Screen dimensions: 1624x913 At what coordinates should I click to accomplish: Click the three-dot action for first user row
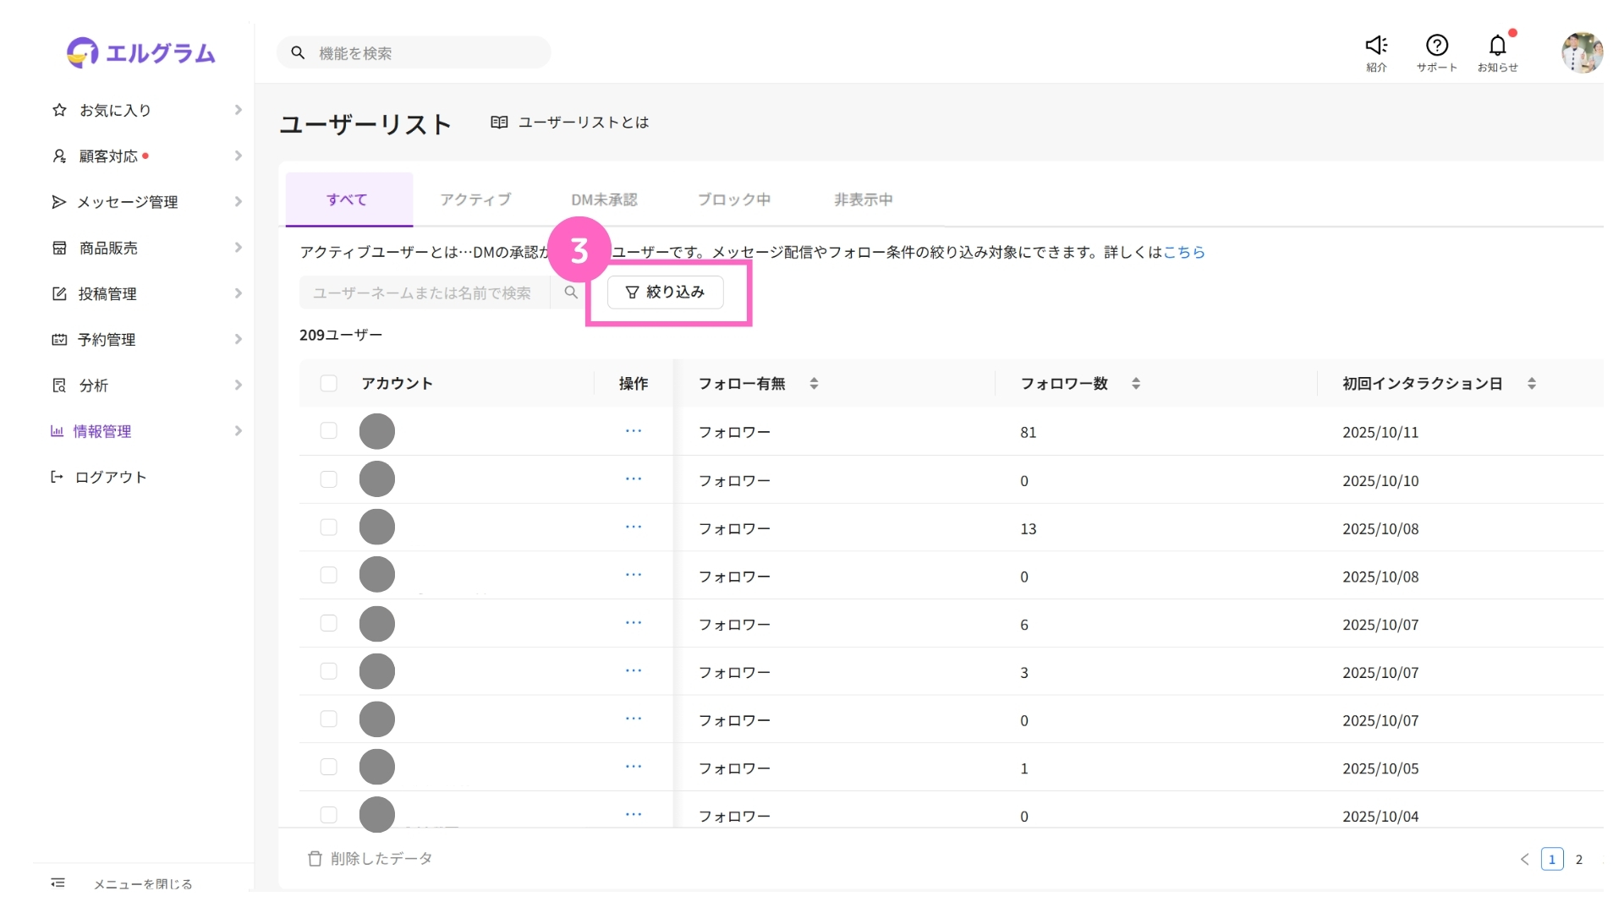(x=634, y=431)
